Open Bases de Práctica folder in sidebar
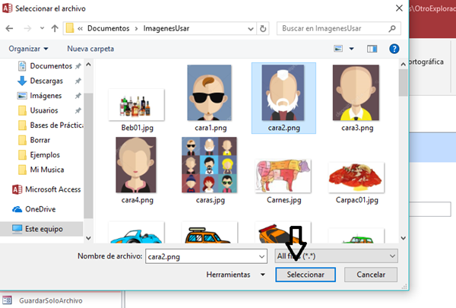Image resolution: width=456 pixels, height=308 pixels. click(x=51, y=125)
